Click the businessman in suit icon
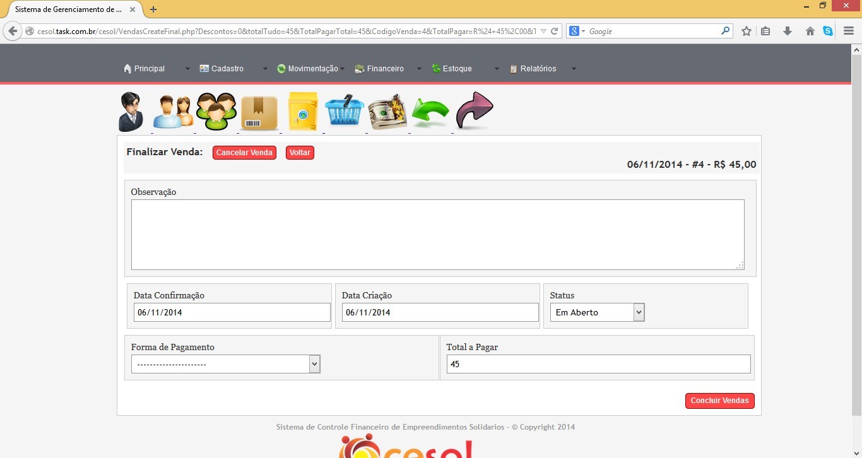The height and width of the screenshot is (458, 862). tap(132, 112)
